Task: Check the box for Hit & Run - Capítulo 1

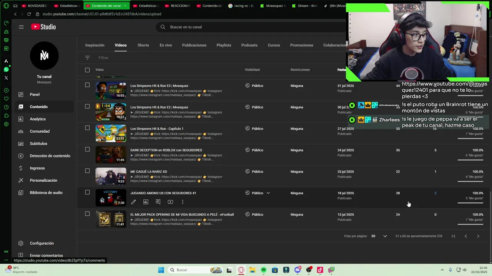Action: point(87,128)
